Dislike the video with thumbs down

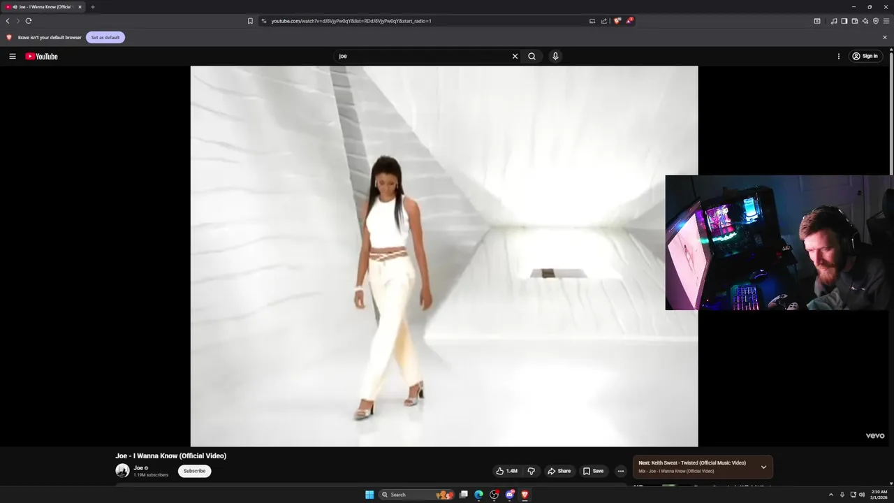pyautogui.click(x=532, y=471)
